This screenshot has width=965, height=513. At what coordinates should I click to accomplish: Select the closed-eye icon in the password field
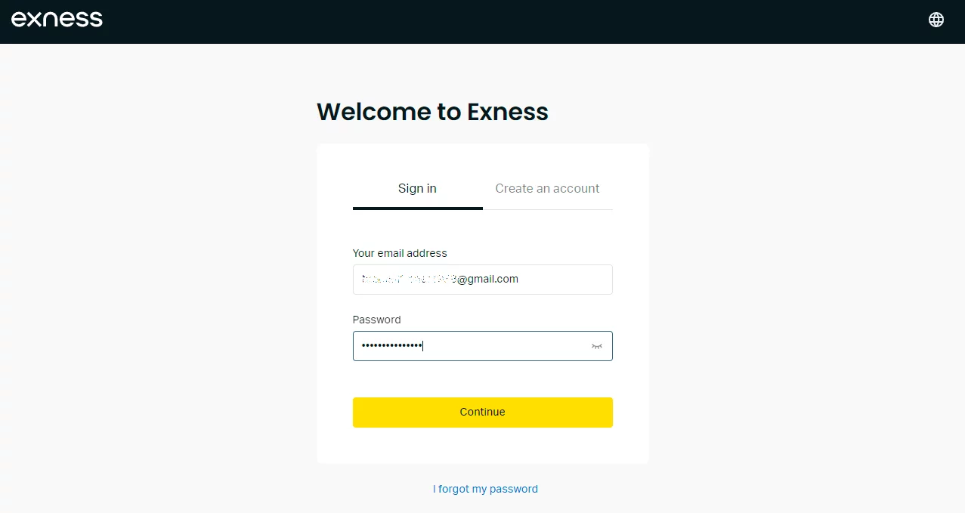click(x=596, y=345)
